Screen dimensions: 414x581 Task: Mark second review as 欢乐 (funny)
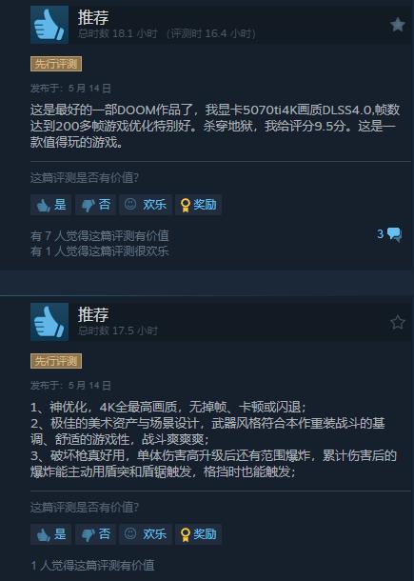point(146,534)
